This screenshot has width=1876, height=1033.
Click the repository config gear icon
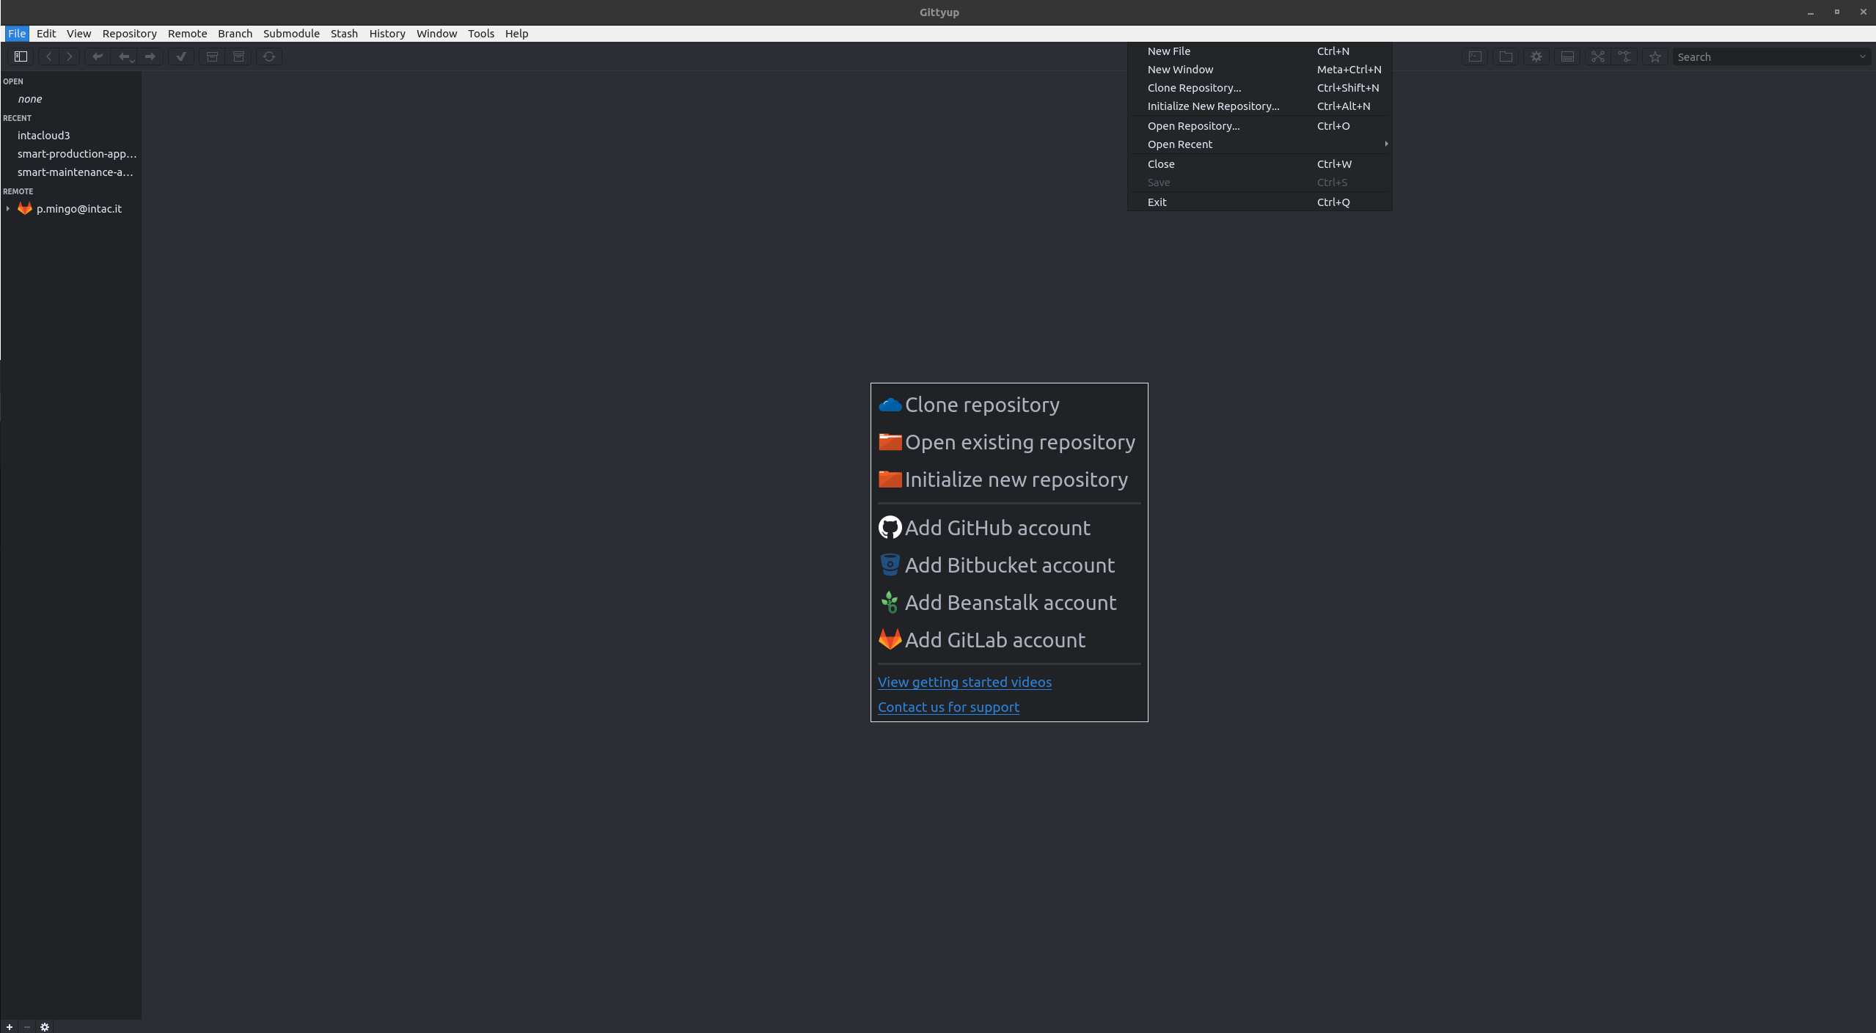point(1536,56)
